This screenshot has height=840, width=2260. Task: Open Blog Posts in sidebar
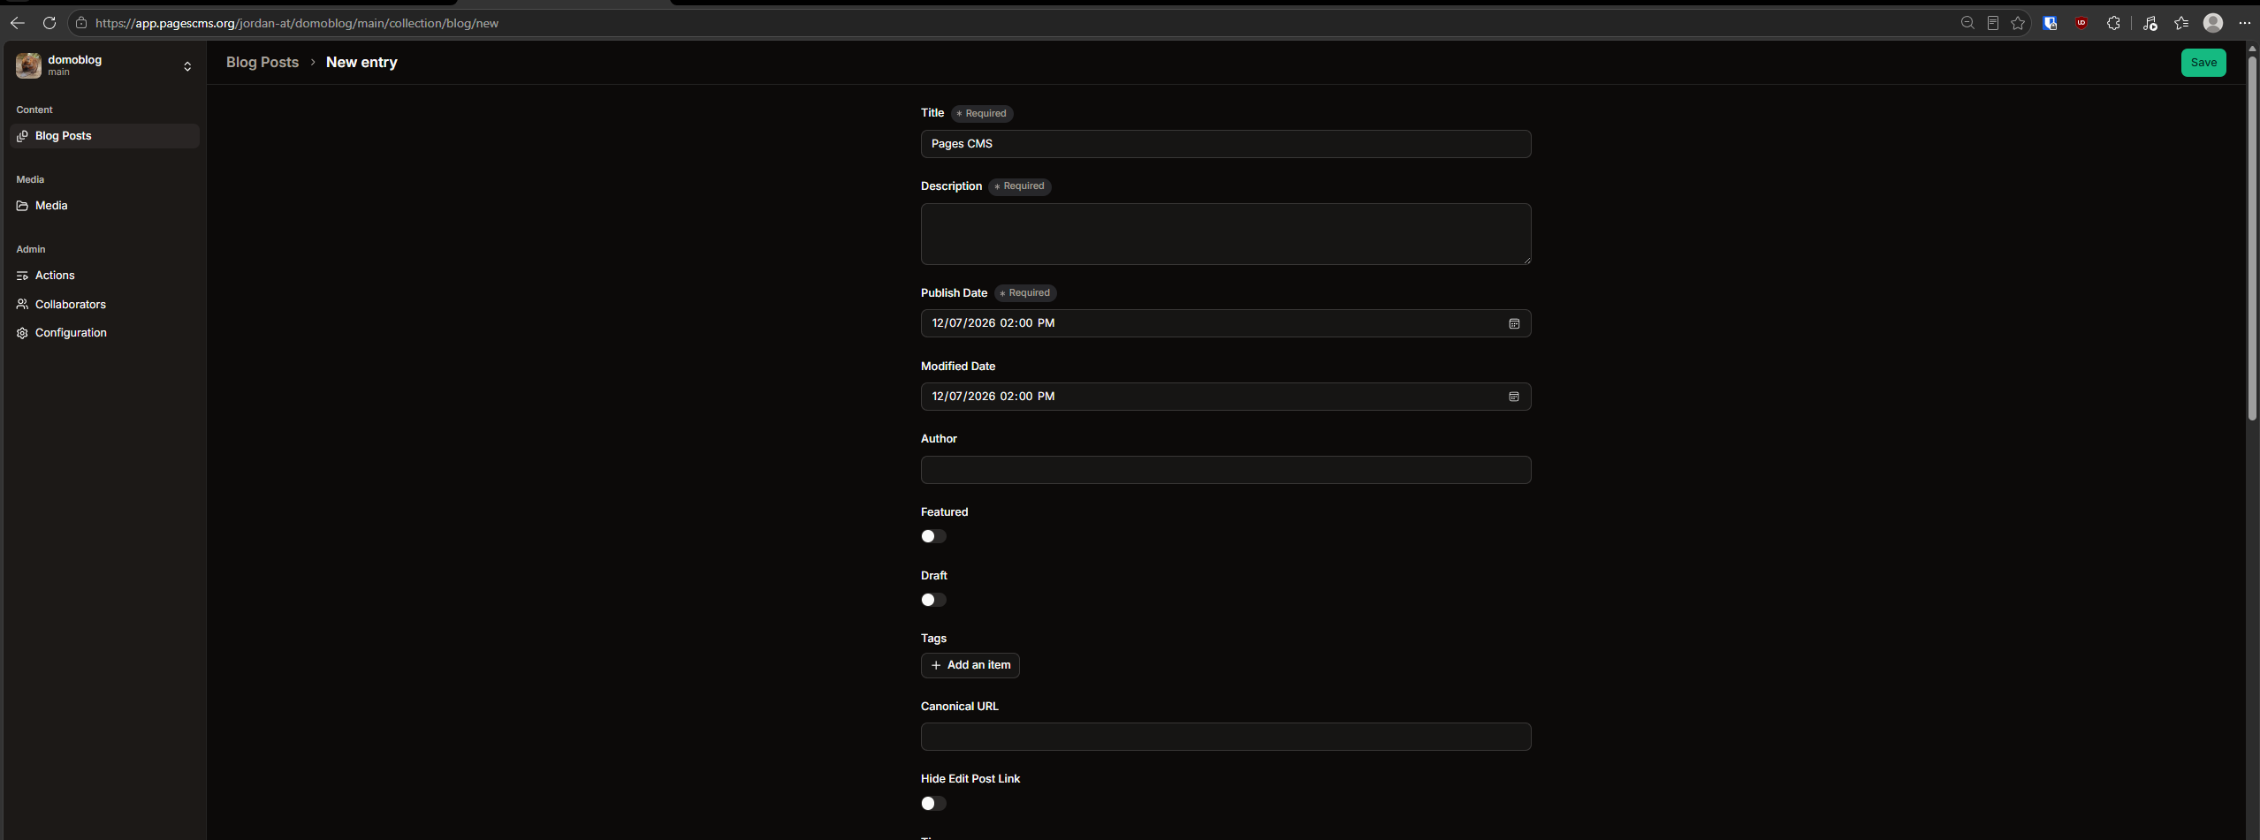104,136
